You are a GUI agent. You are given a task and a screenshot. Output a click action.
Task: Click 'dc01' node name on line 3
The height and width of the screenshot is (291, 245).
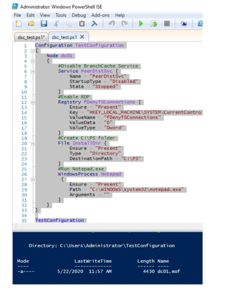pos(66,56)
